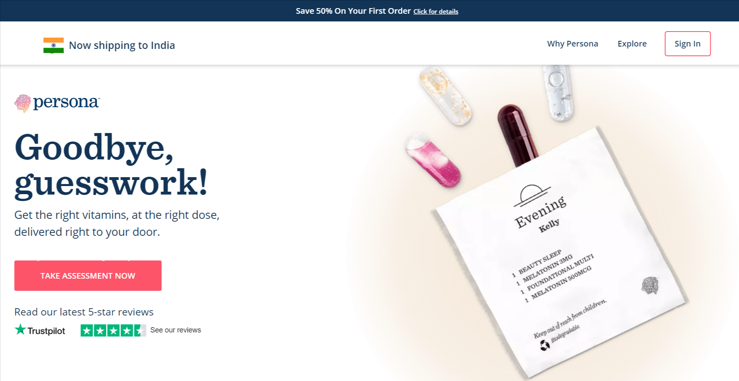The height and width of the screenshot is (381, 739).
Task: Open the Why Persona menu
Action: pos(572,44)
